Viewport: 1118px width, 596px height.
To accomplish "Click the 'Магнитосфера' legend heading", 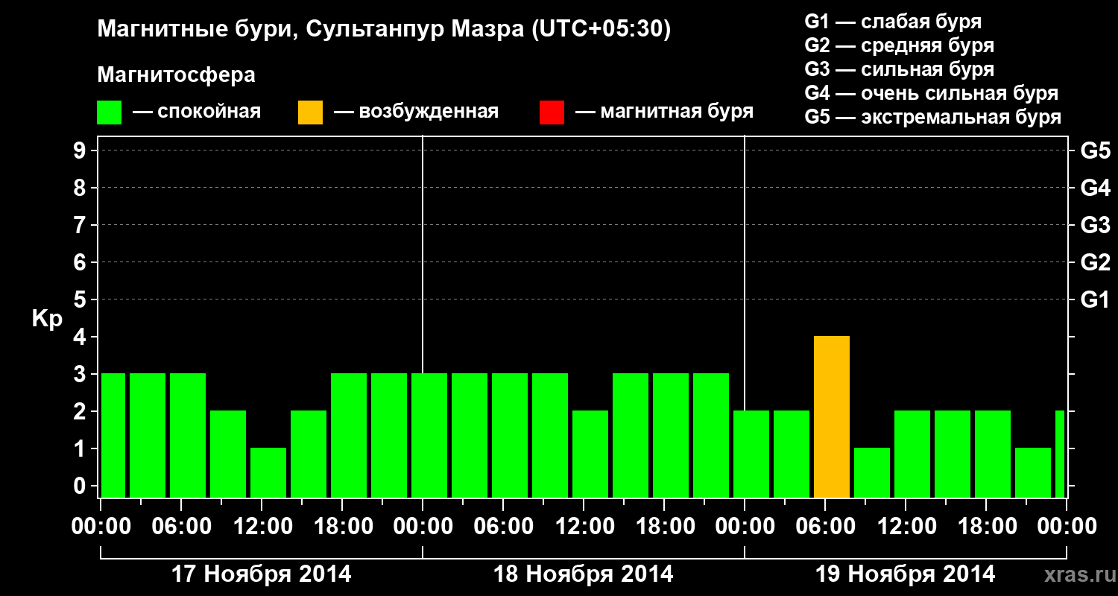I will 177,75.
